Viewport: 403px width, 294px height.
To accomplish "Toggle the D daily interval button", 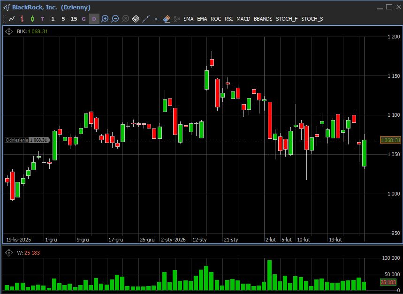I will (x=94, y=19).
